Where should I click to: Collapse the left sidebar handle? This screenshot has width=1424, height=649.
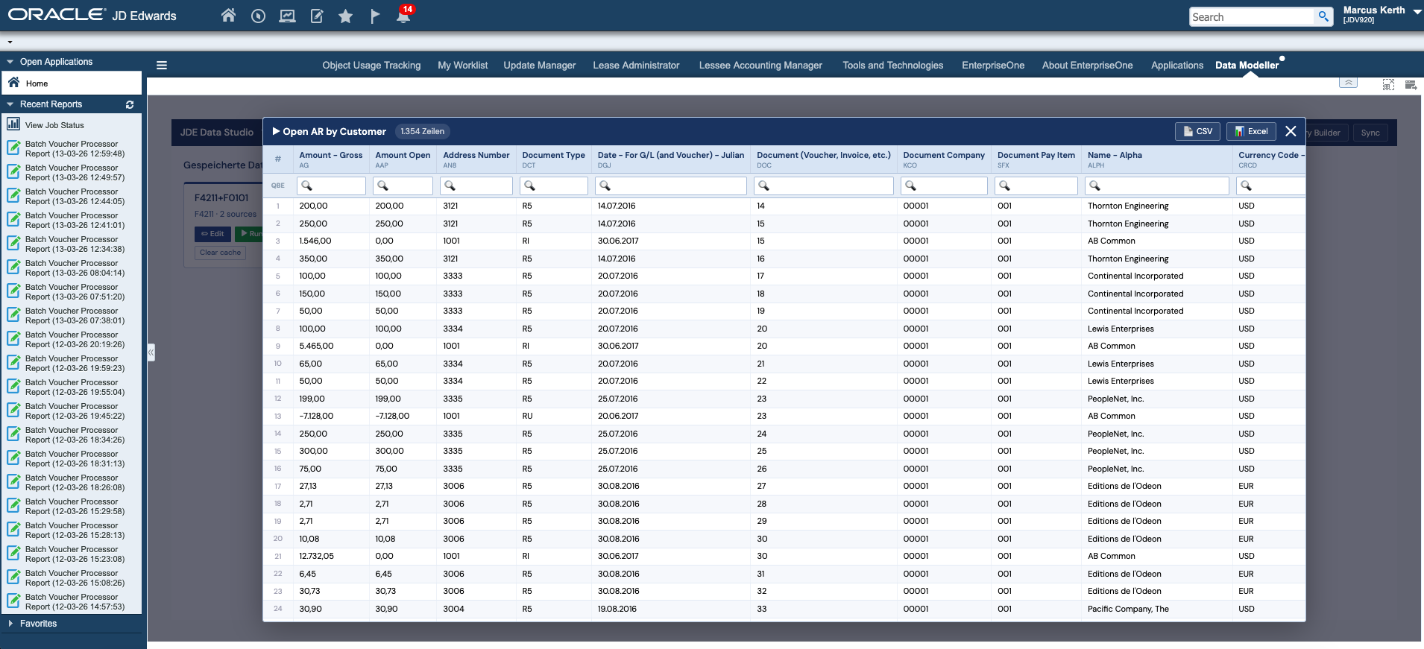pyautogui.click(x=151, y=352)
